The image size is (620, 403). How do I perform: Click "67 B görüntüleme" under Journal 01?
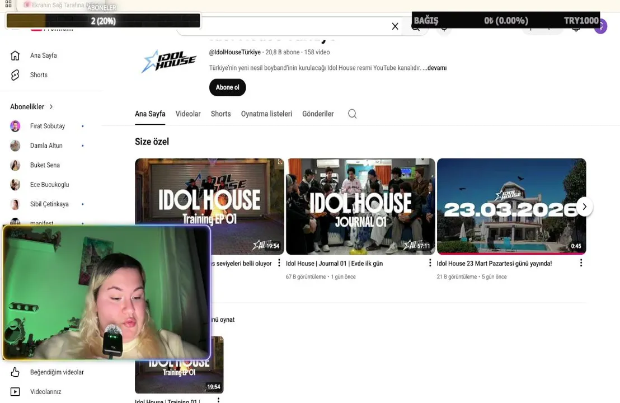coord(306,277)
